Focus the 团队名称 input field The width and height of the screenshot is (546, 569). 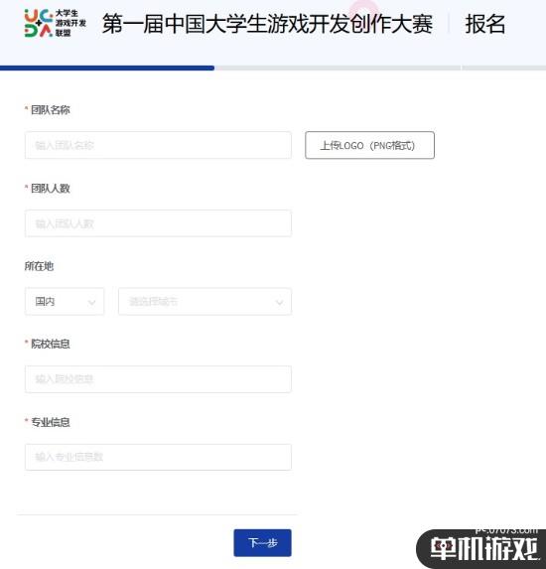(158, 145)
